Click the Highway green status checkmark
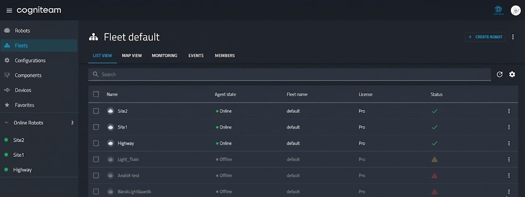 click(x=435, y=143)
